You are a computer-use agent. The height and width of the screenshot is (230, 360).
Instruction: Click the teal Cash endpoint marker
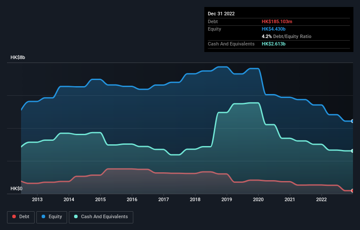(353, 151)
